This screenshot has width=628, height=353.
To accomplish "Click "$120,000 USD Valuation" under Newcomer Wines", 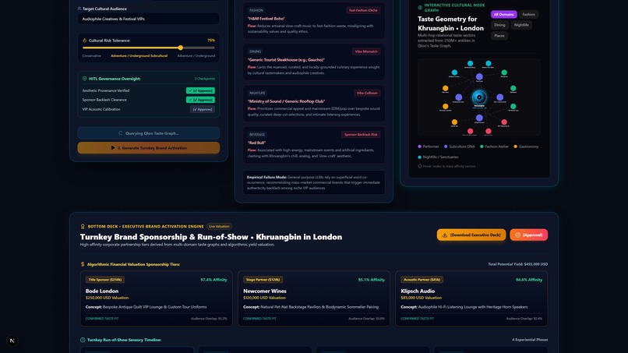I will (264, 298).
